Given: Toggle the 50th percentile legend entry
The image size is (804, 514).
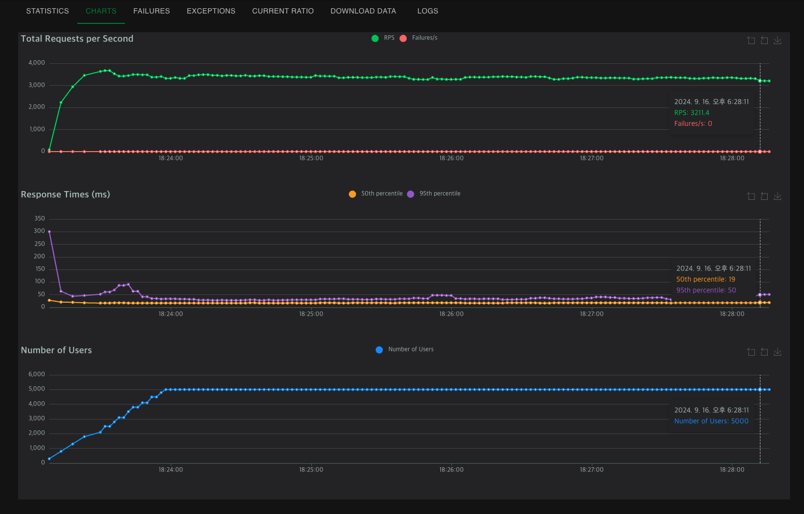Looking at the screenshot, I should click(x=376, y=194).
